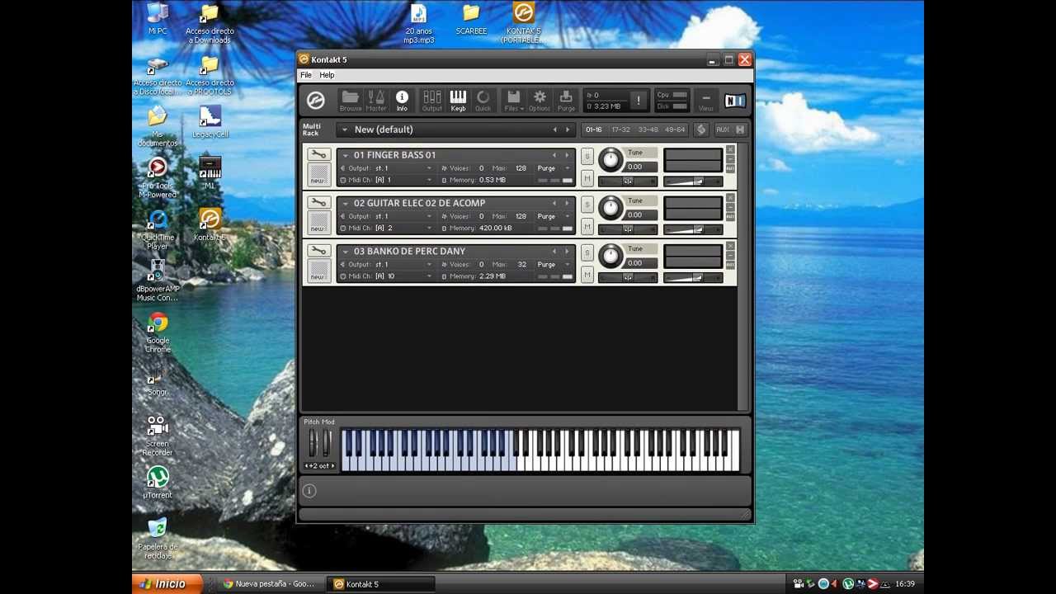The width and height of the screenshot is (1056, 594).
Task: Open the SCARBEE folder on desktop
Action: pyautogui.click(x=471, y=20)
